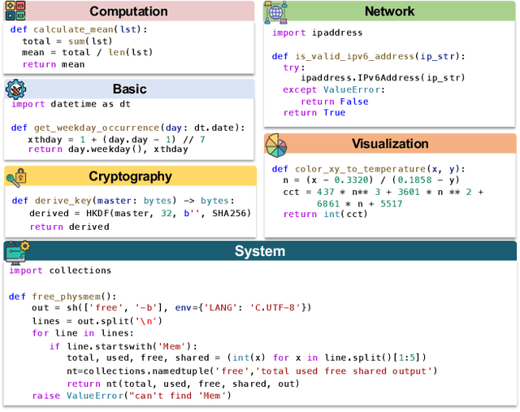Click the Cryptography key and lock icon
The height and width of the screenshot is (412, 520).
coord(15,176)
